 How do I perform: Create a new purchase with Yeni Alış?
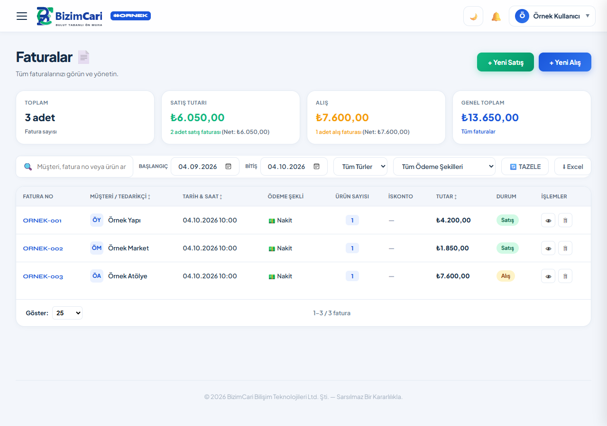(565, 62)
